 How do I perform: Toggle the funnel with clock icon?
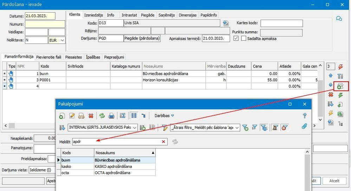pos(264,127)
